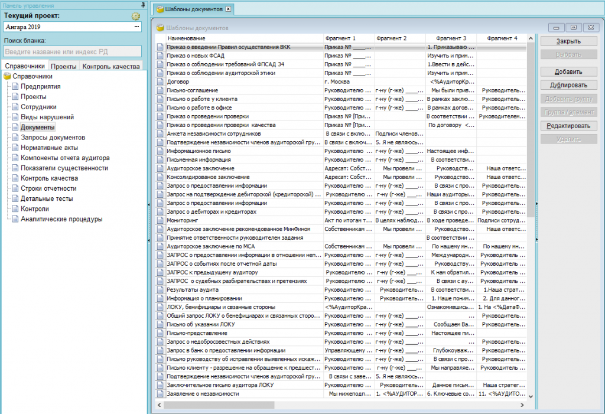The width and height of the screenshot is (605, 414).
Task: Click the Закрыть button
Action: coord(569,41)
